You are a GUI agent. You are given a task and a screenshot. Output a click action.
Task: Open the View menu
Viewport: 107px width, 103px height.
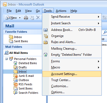28,11
